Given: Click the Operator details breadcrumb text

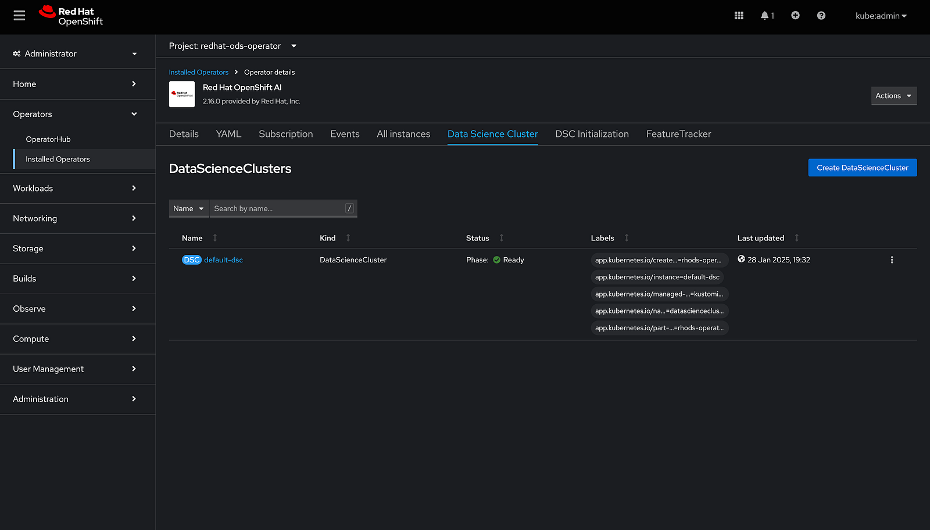Looking at the screenshot, I should coord(269,73).
